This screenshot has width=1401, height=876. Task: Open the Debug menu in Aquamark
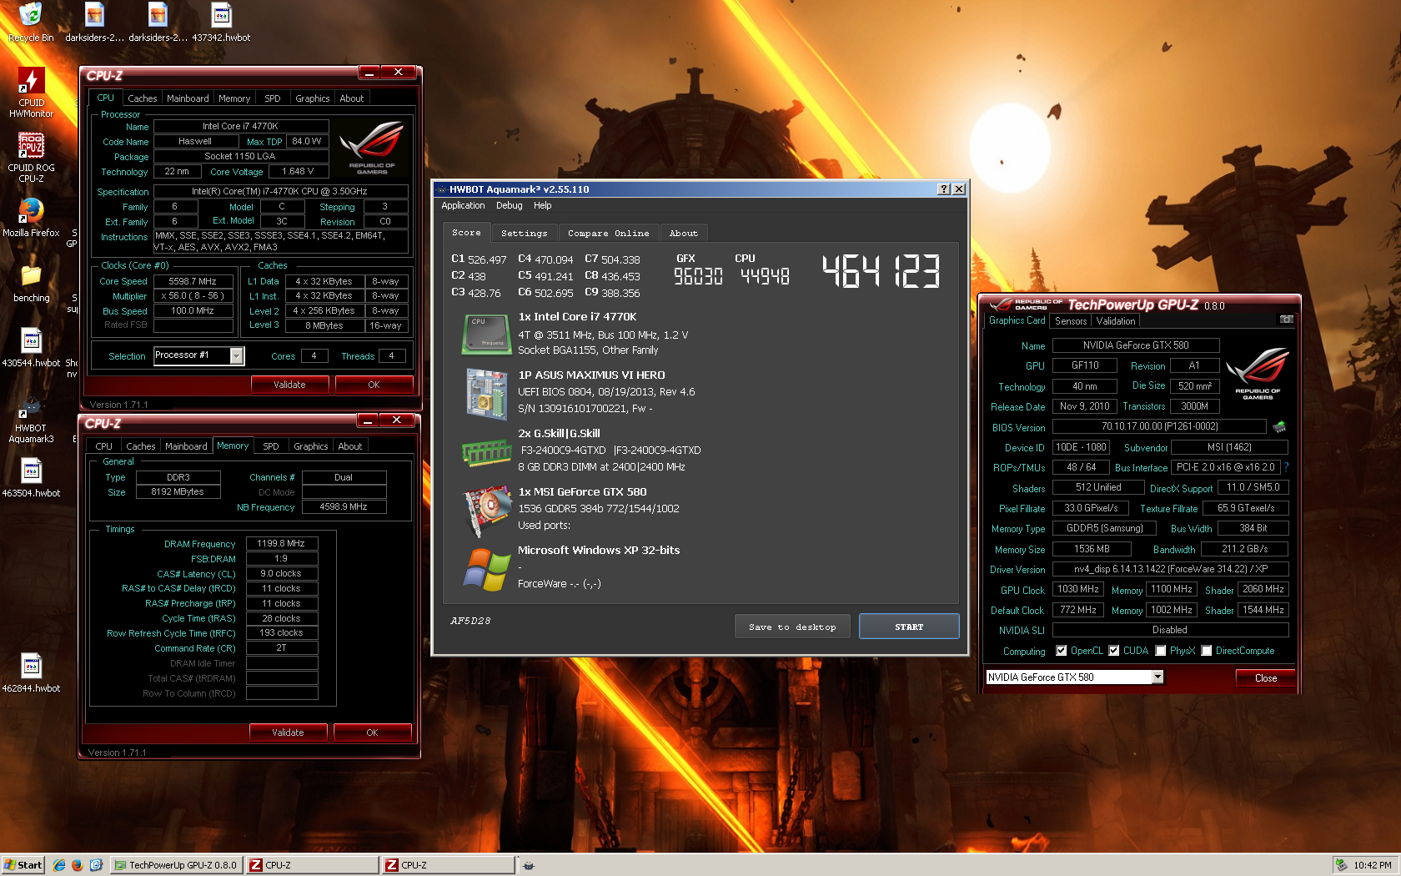(x=510, y=205)
